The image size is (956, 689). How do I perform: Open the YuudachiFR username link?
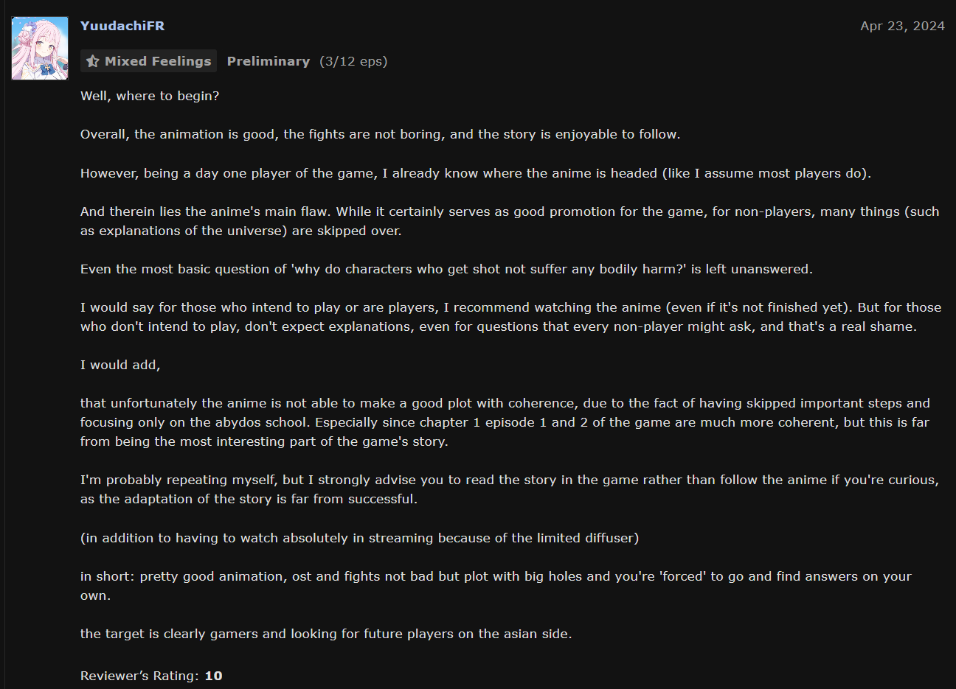pos(122,26)
